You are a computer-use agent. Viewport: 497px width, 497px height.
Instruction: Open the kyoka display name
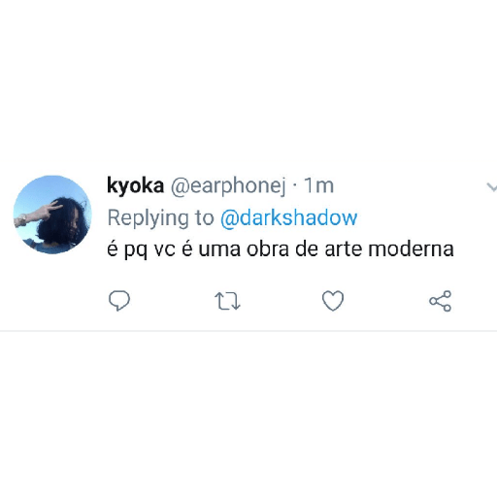(135, 186)
